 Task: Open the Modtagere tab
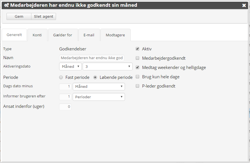[115, 35]
